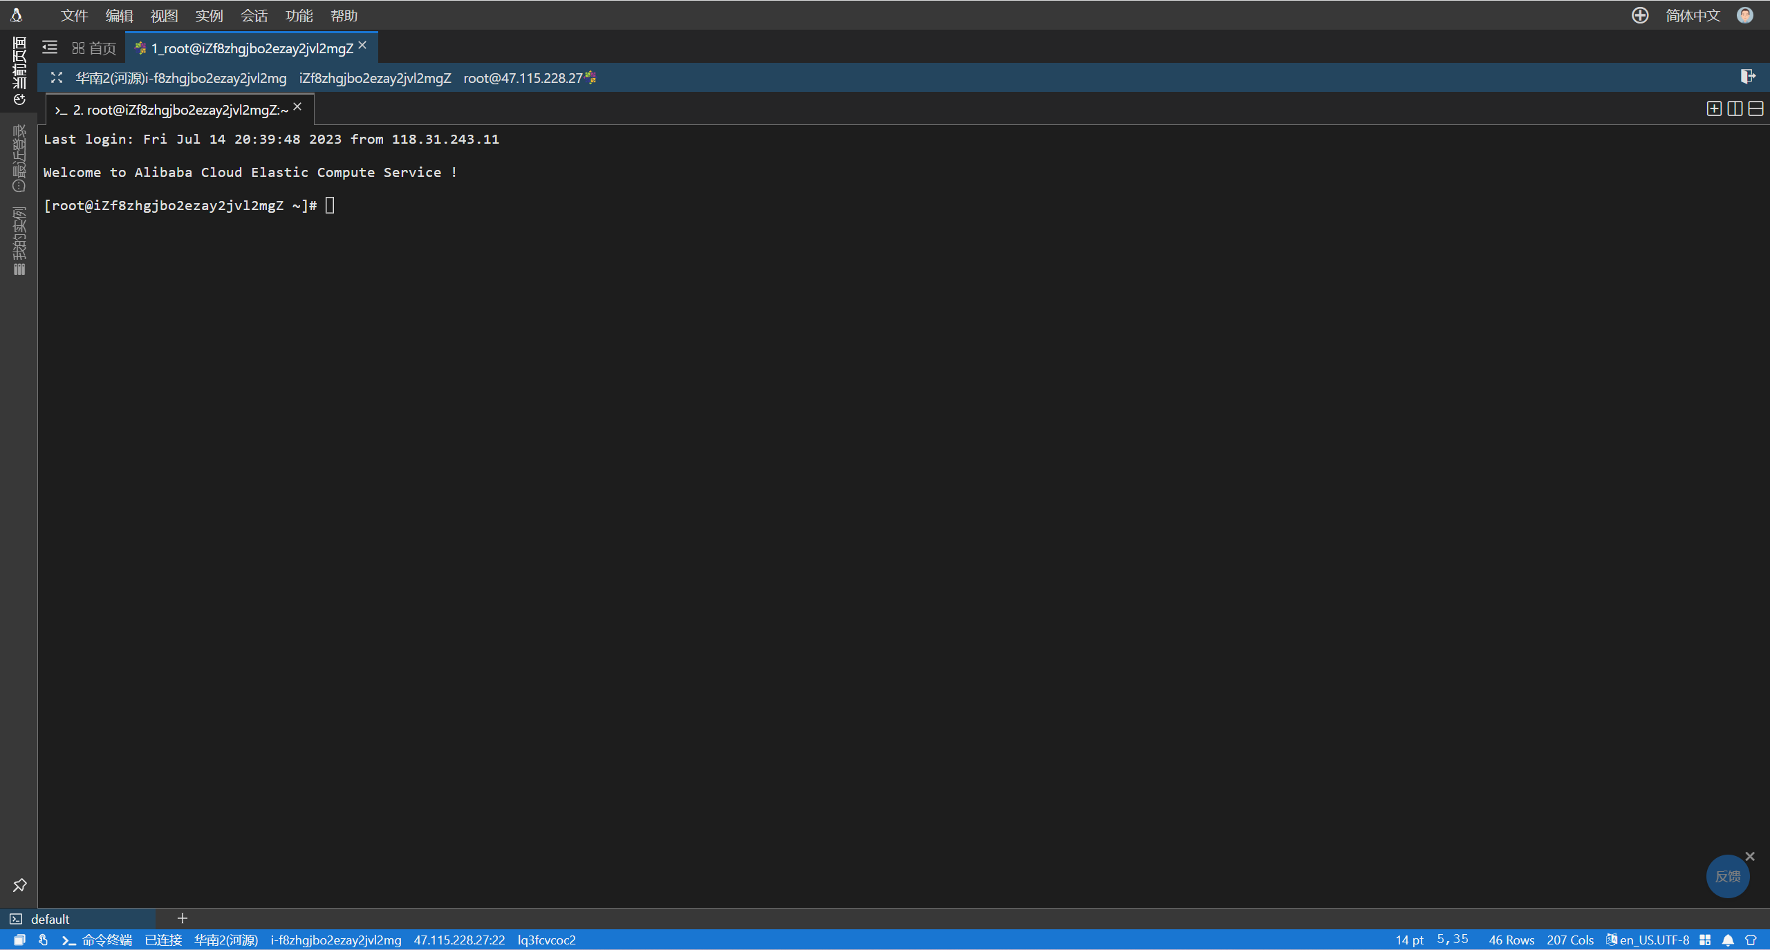
Task: Change the 14 pt font size setting
Action: pyautogui.click(x=1409, y=940)
